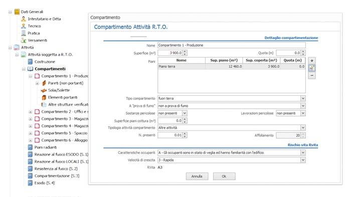Open Esodo (S.4) tree item
351x197 pixels.
[45, 183]
